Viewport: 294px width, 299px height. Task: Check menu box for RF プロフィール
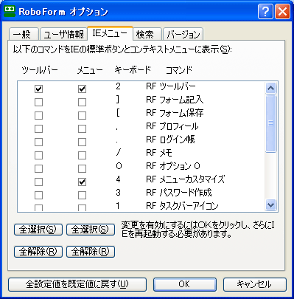coord(82,128)
